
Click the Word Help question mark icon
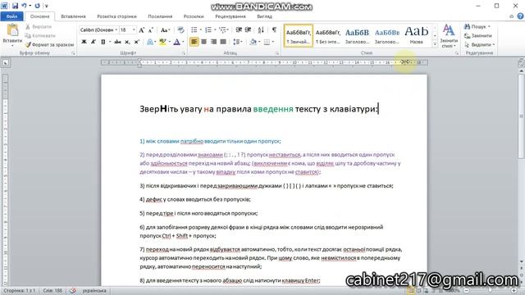520,16
